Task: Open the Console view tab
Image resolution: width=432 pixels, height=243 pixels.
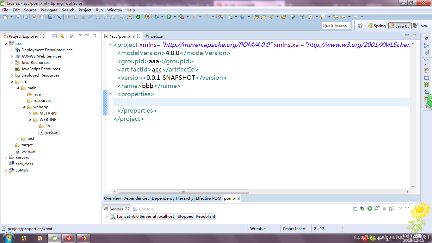Action: pyautogui.click(x=143, y=209)
